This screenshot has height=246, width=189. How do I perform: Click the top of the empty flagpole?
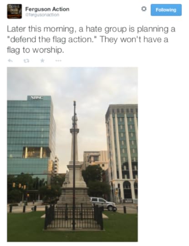click(75, 103)
